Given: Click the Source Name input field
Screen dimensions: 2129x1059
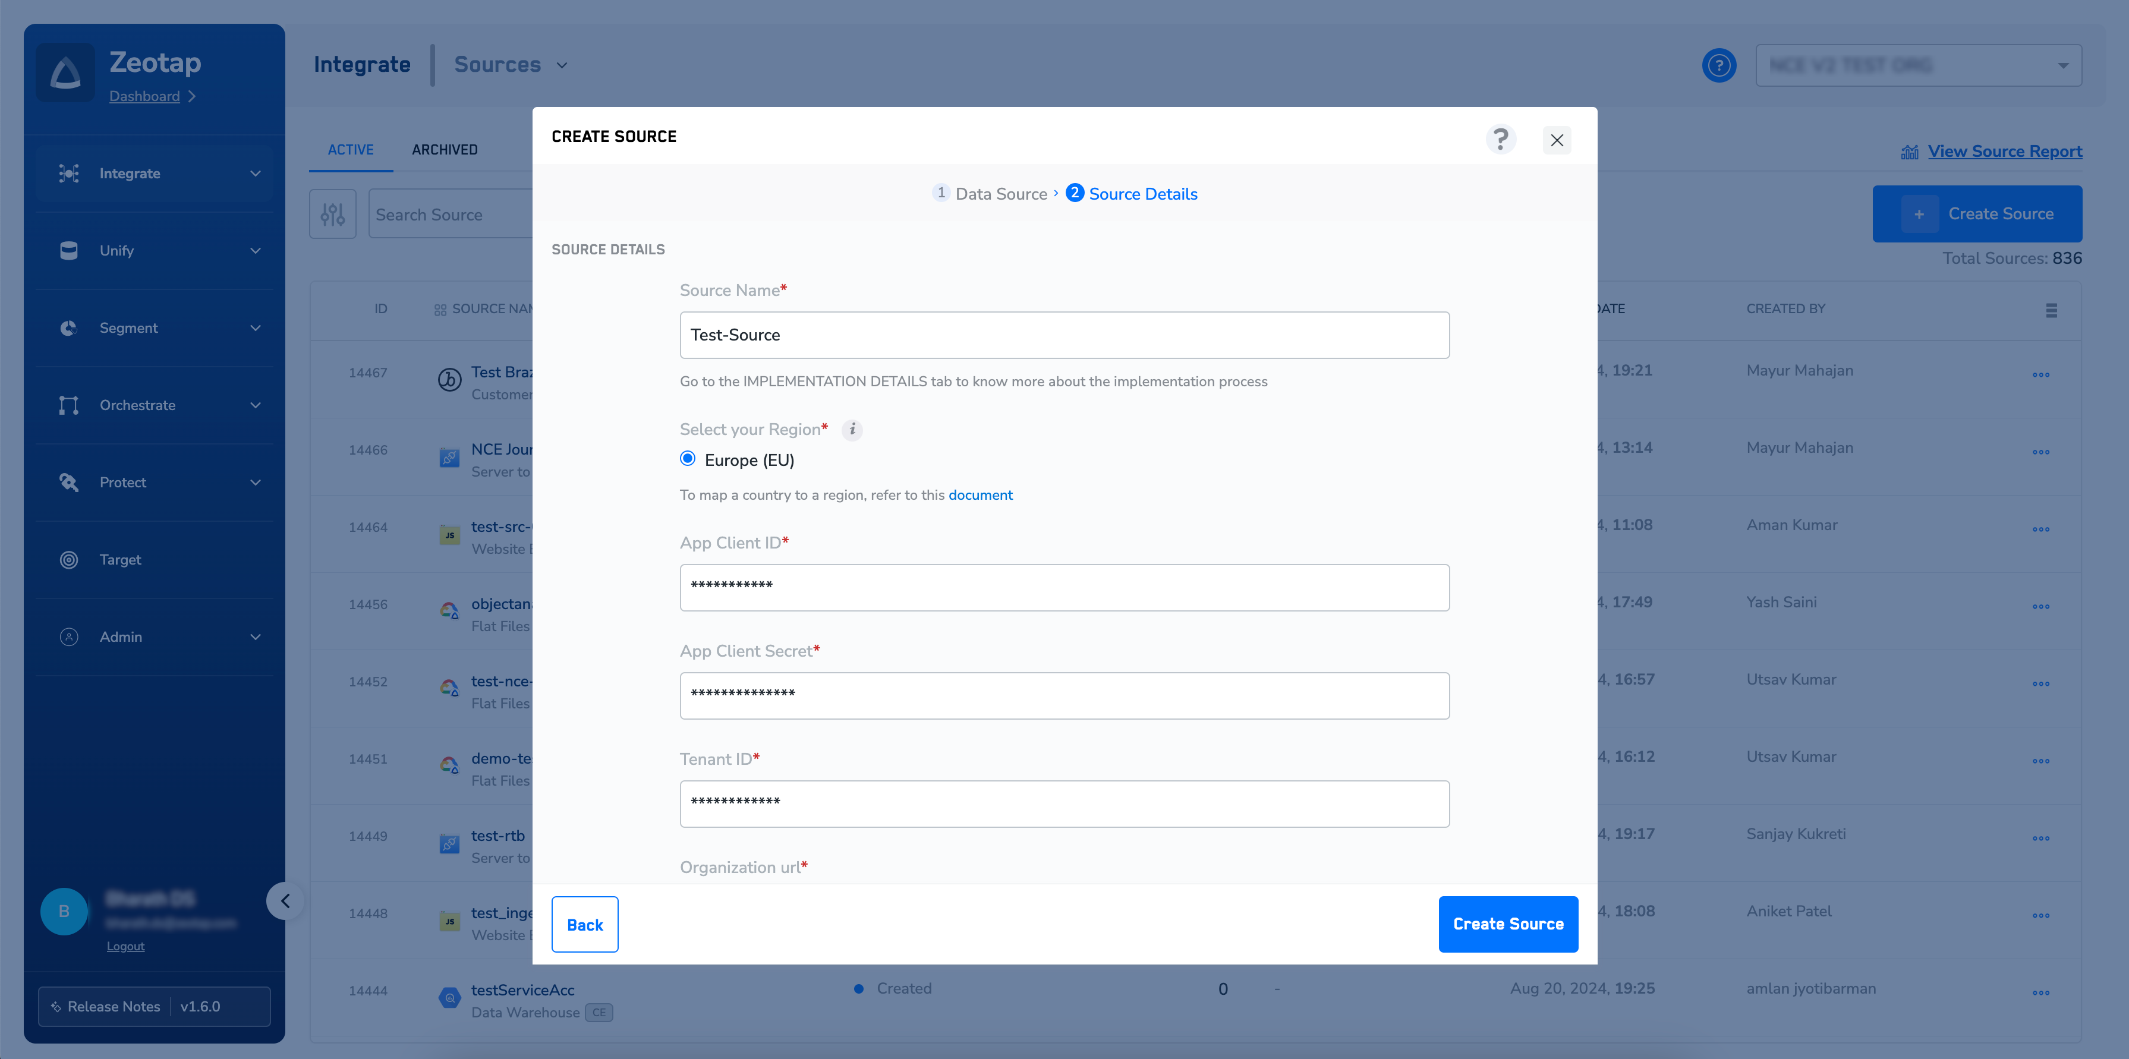Looking at the screenshot, I should click(x=1064, y=335).
